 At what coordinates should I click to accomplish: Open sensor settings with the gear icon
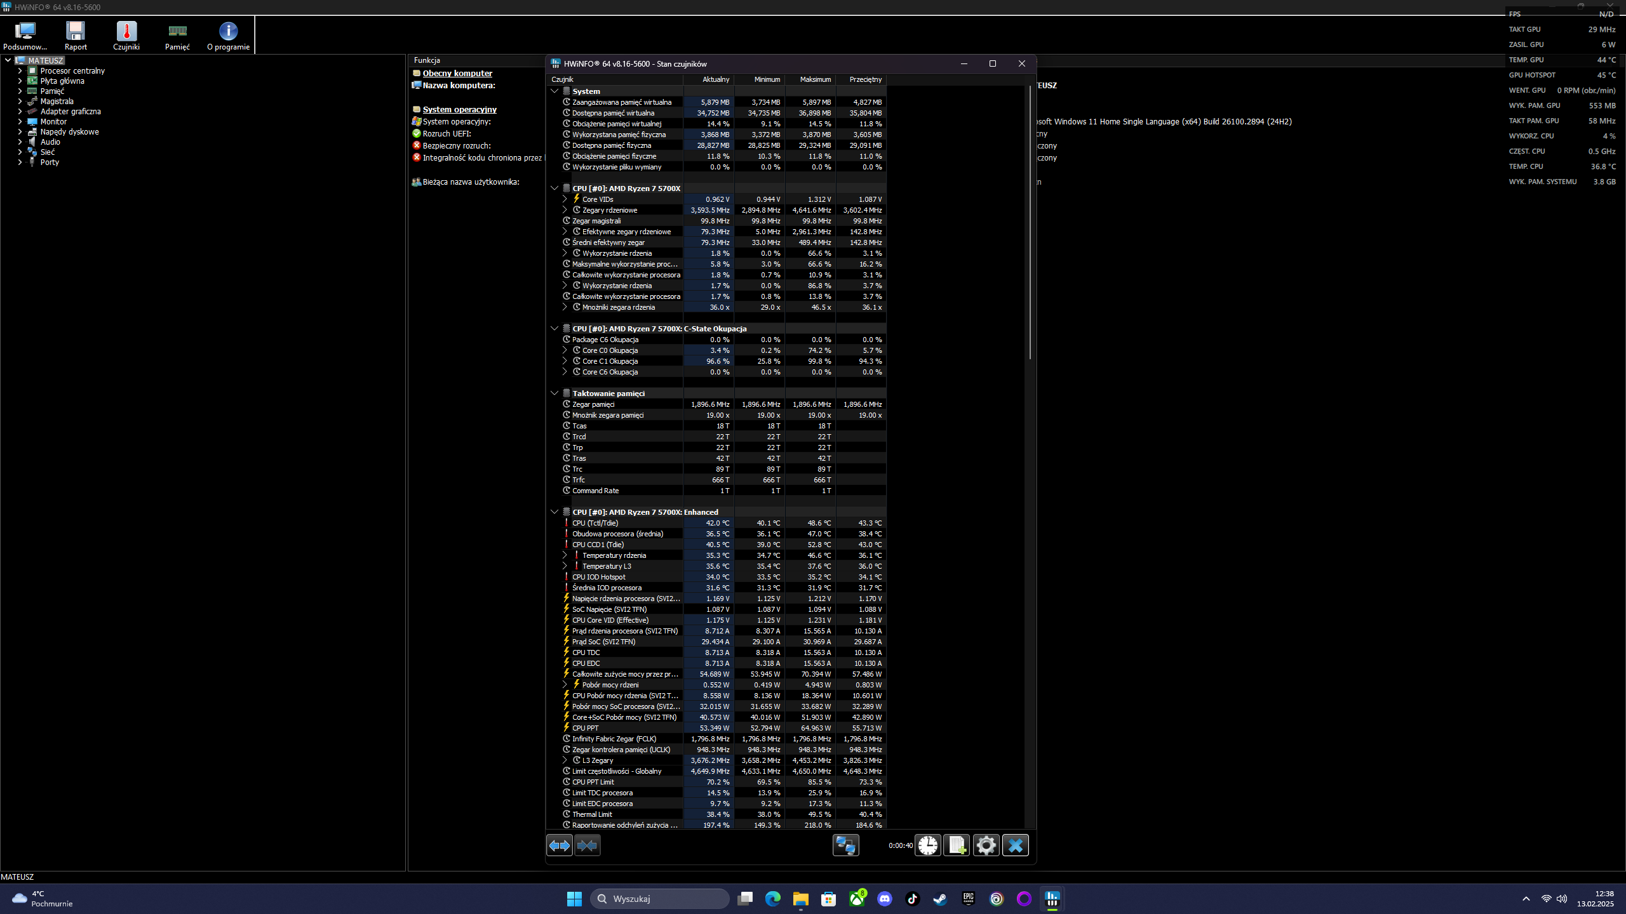[986, 845]
